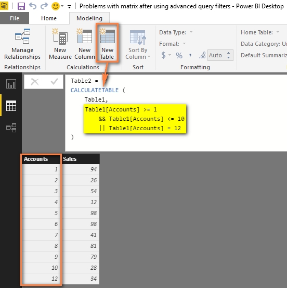Apply percentage format icon
The image size is (287, 288).
coord(179,55)
